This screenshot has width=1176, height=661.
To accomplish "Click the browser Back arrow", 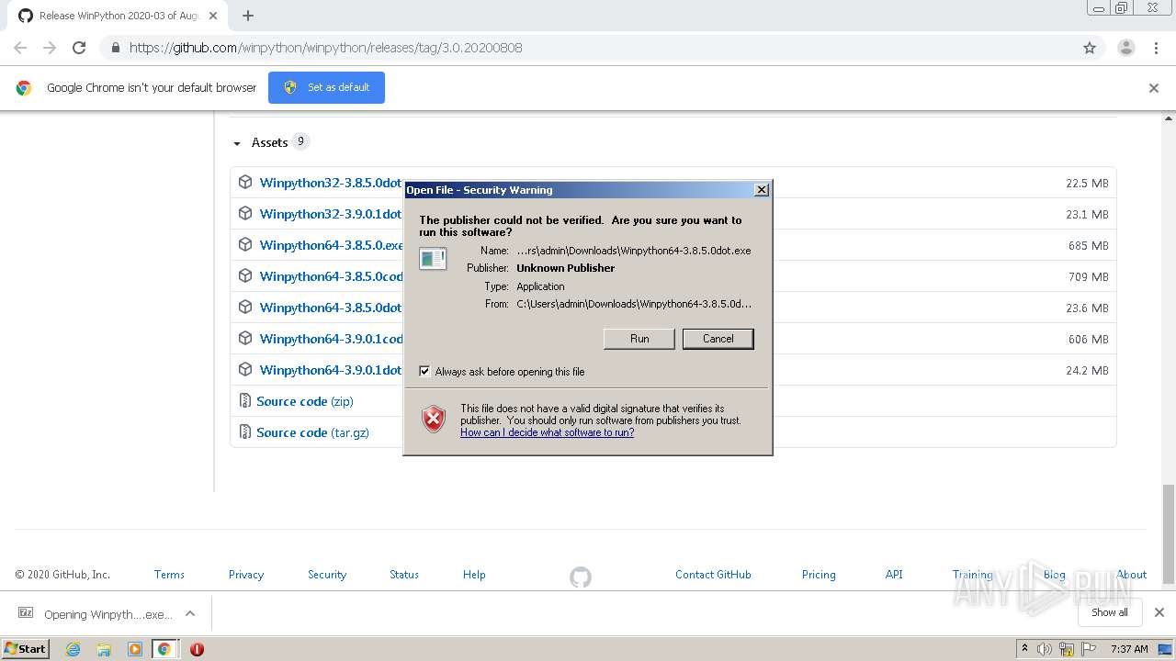I will coord(20,48).
